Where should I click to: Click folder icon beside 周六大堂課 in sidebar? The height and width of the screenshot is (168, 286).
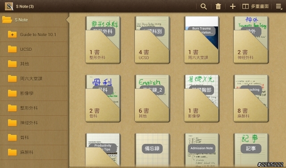point(12,79)
